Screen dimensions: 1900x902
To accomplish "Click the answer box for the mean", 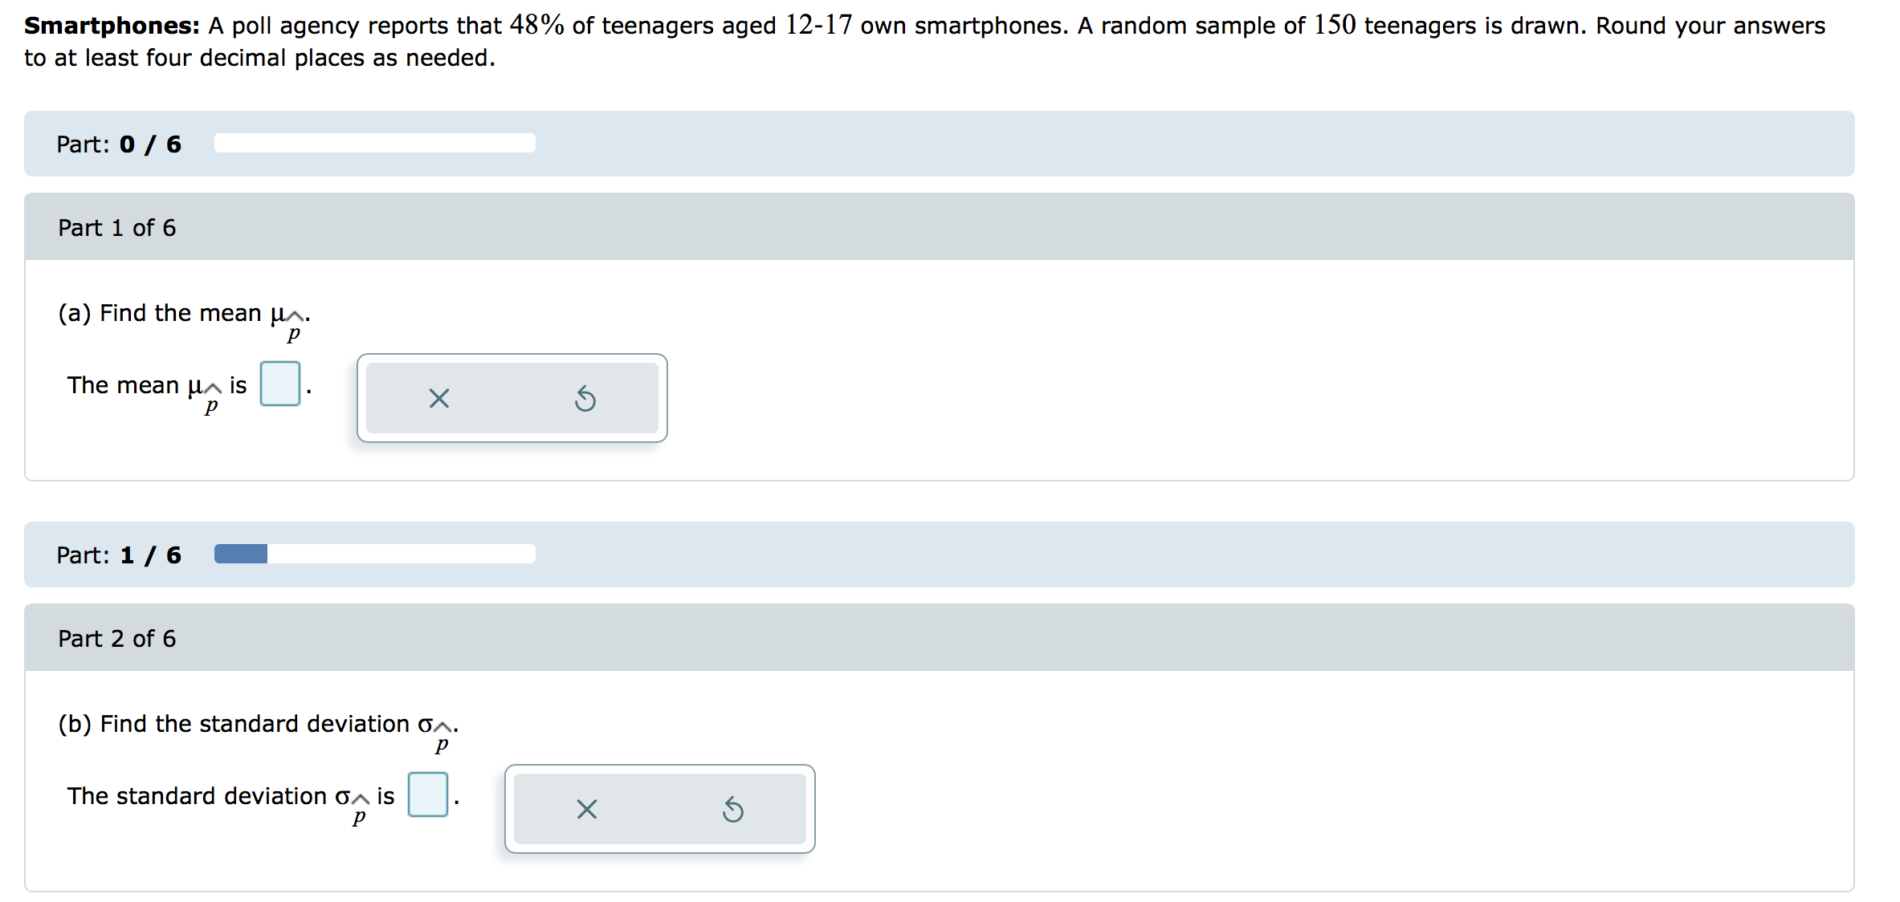I will click(279, 384).
